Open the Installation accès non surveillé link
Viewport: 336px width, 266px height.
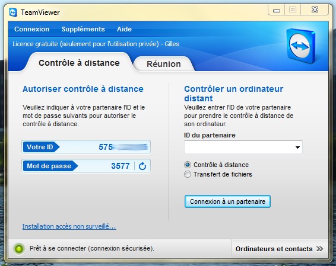point(69,226)
